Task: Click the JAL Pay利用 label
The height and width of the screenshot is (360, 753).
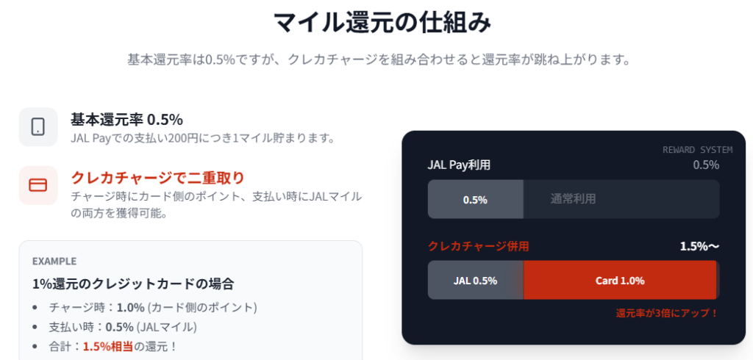Action: point(459,165)
